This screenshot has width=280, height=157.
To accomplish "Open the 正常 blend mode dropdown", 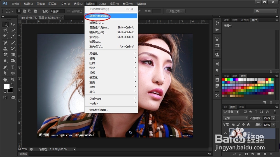I will [x=235, y=118].
